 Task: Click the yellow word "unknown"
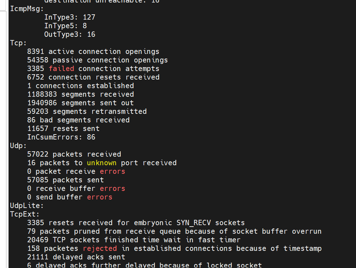102,163
